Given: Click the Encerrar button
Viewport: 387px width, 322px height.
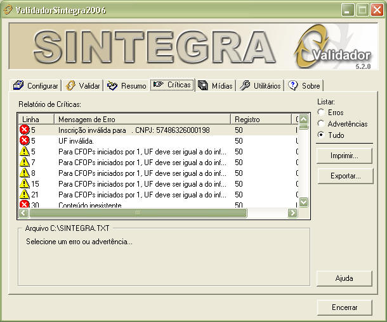Looking at the screenshot, I should (344, 307).
